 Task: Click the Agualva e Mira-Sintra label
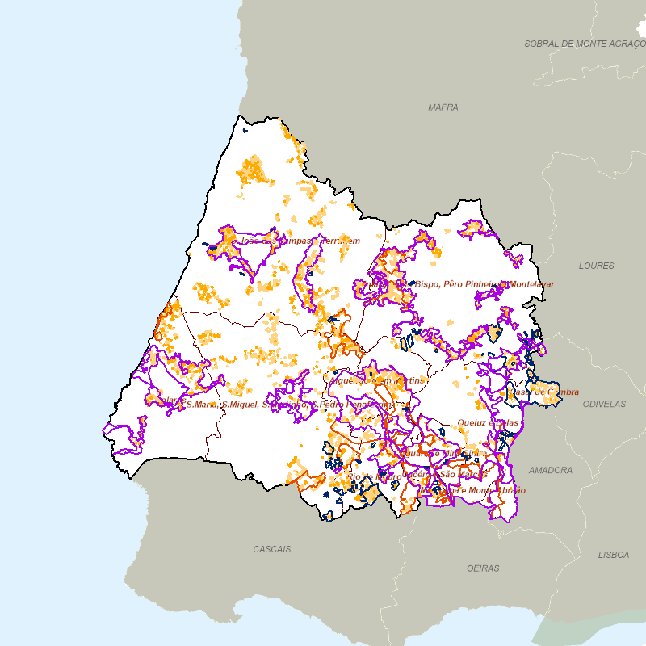point(444,453)
